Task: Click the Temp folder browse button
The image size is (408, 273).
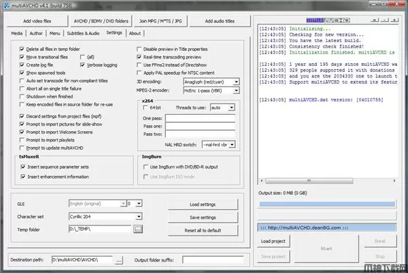Action: click(x=137, y=229)
